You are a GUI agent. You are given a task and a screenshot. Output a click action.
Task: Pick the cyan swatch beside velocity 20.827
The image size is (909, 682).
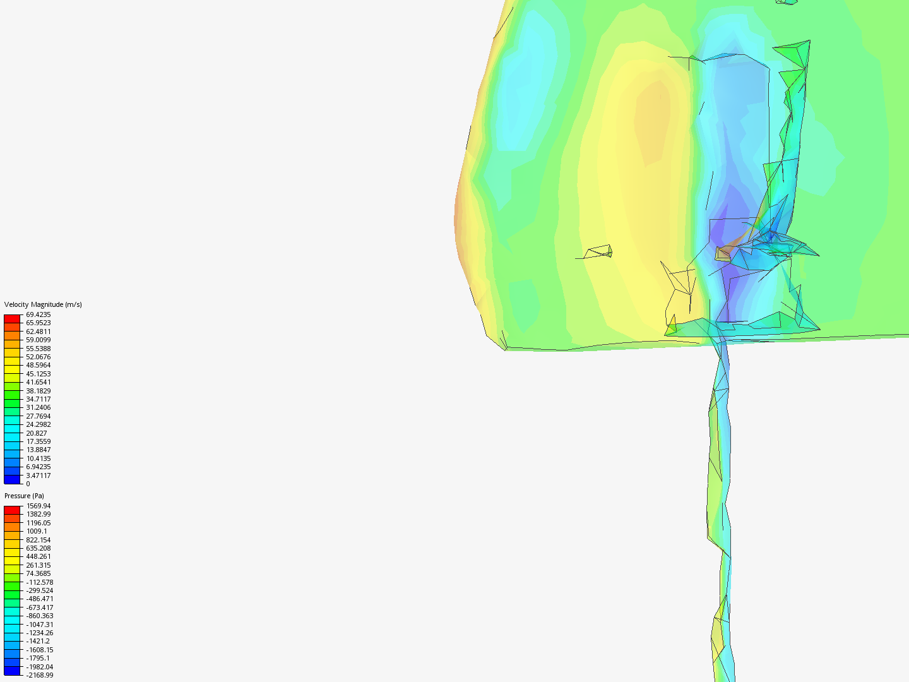(x=12, y=437)
